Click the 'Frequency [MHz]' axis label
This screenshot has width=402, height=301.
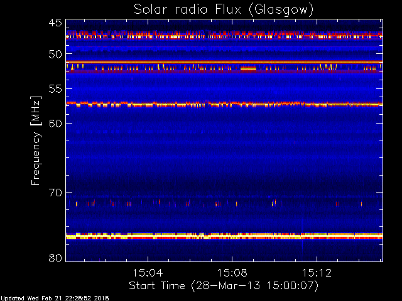coord(36,140)
